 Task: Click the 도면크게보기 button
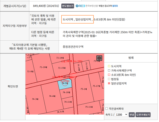[x=143, y=115]
